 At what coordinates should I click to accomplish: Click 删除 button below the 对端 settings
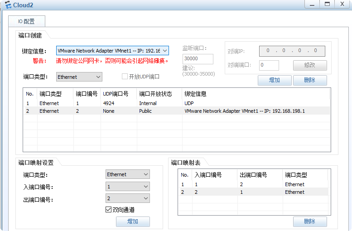coord(310,80)
